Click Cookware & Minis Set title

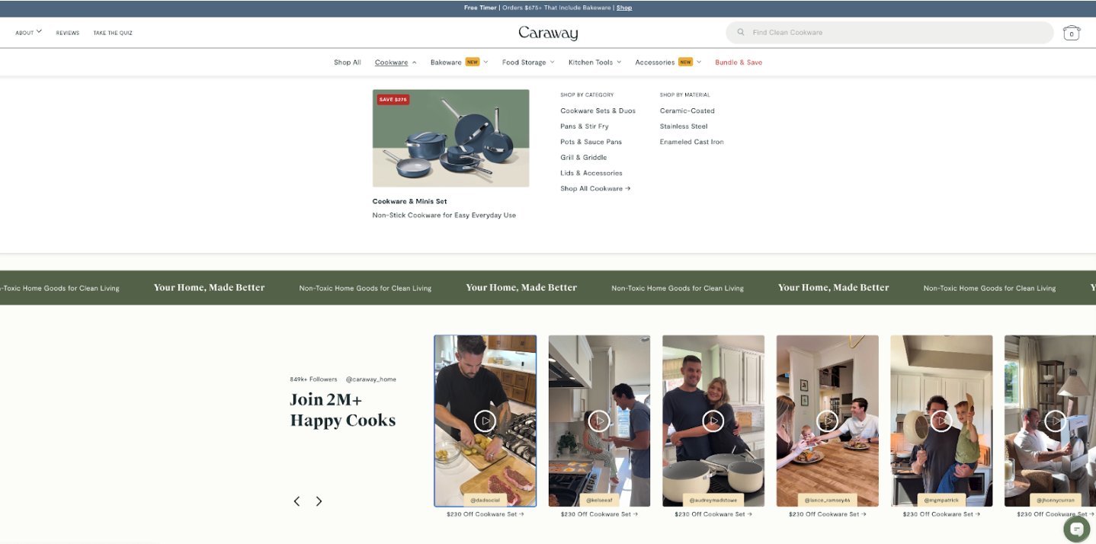409,201
